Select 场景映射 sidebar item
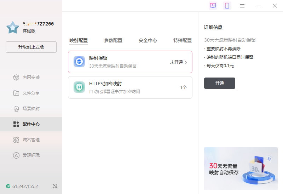The image size is (283, 194). (x=31, y=109)
